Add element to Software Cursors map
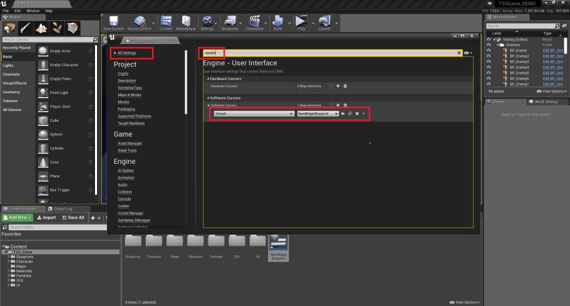Screen dimensions: 570x306 coord(337,105)
